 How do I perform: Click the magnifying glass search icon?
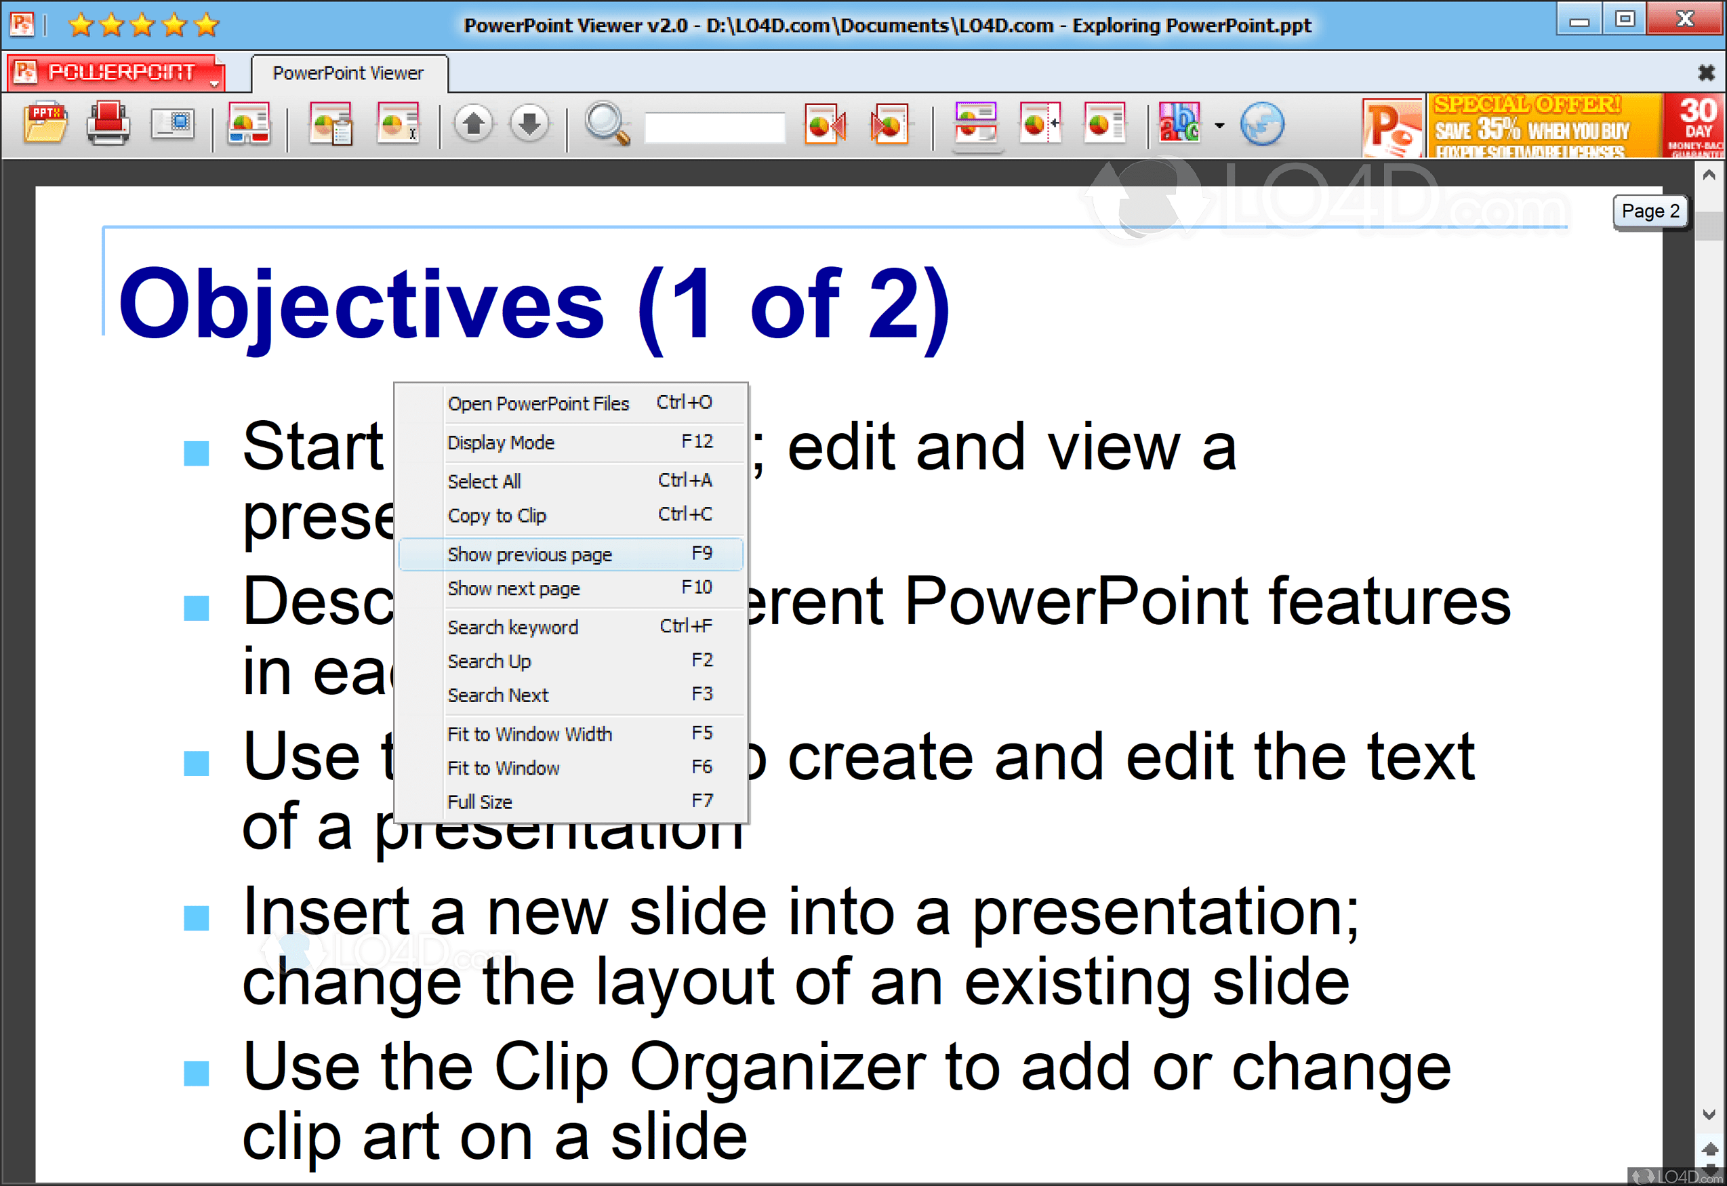607,123
